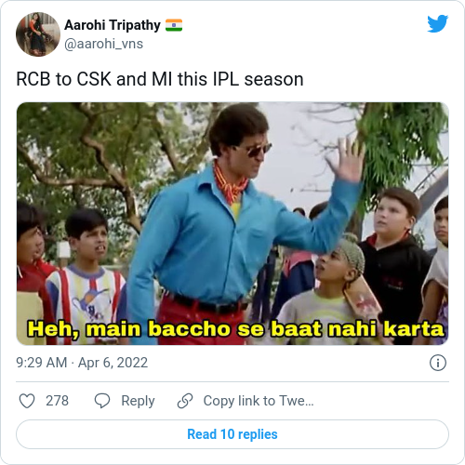Open the Twitter info circle icon
Screen dimensions: 465x465
tap(438, 363)
